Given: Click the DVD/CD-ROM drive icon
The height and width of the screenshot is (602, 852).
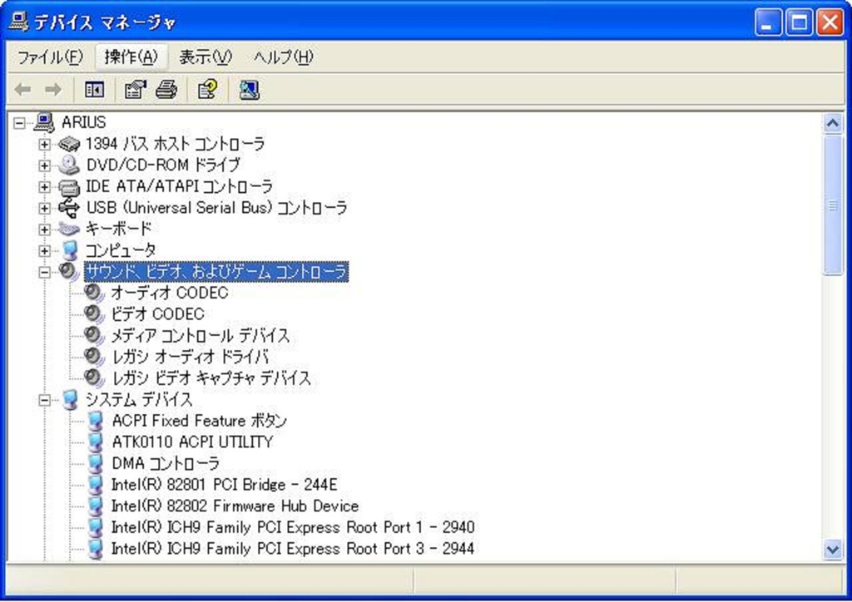Looking at the screenshot, I should point(69,165).
